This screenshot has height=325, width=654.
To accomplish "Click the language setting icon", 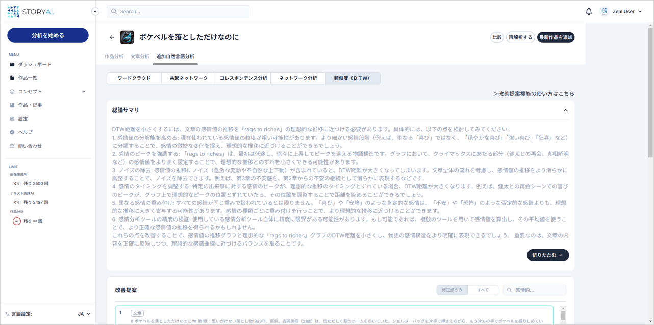I will pyautogui.click(x=7, y=314).
